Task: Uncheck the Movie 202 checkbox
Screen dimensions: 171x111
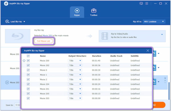Action: [x=28, y=65]
